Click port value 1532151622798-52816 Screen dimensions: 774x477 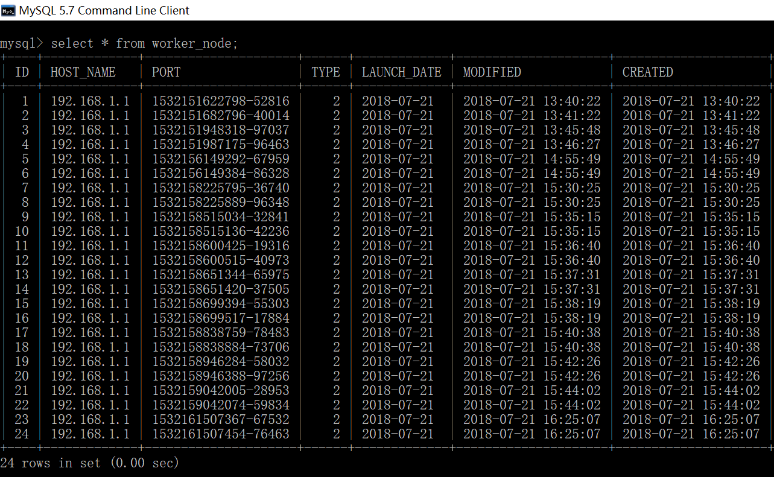(220, 101)
